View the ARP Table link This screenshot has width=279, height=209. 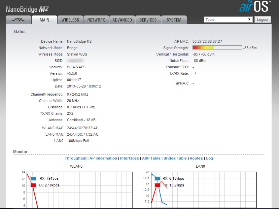[x=151, y=158]
